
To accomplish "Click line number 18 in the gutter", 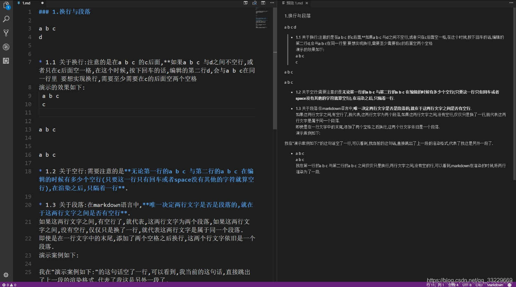I will click(x=28, y=171).
